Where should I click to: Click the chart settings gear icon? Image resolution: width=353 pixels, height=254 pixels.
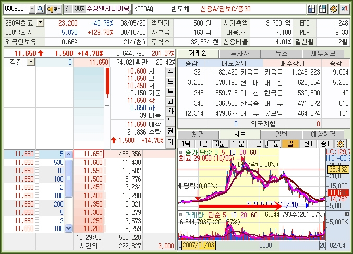(341, 143)
